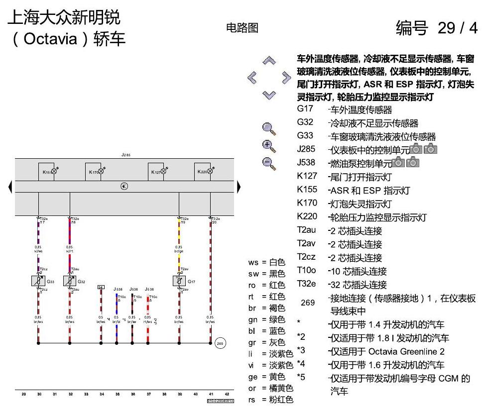488x412 pixels.
Task: Click the G33 sensor symbol
Action: point(38,281)
